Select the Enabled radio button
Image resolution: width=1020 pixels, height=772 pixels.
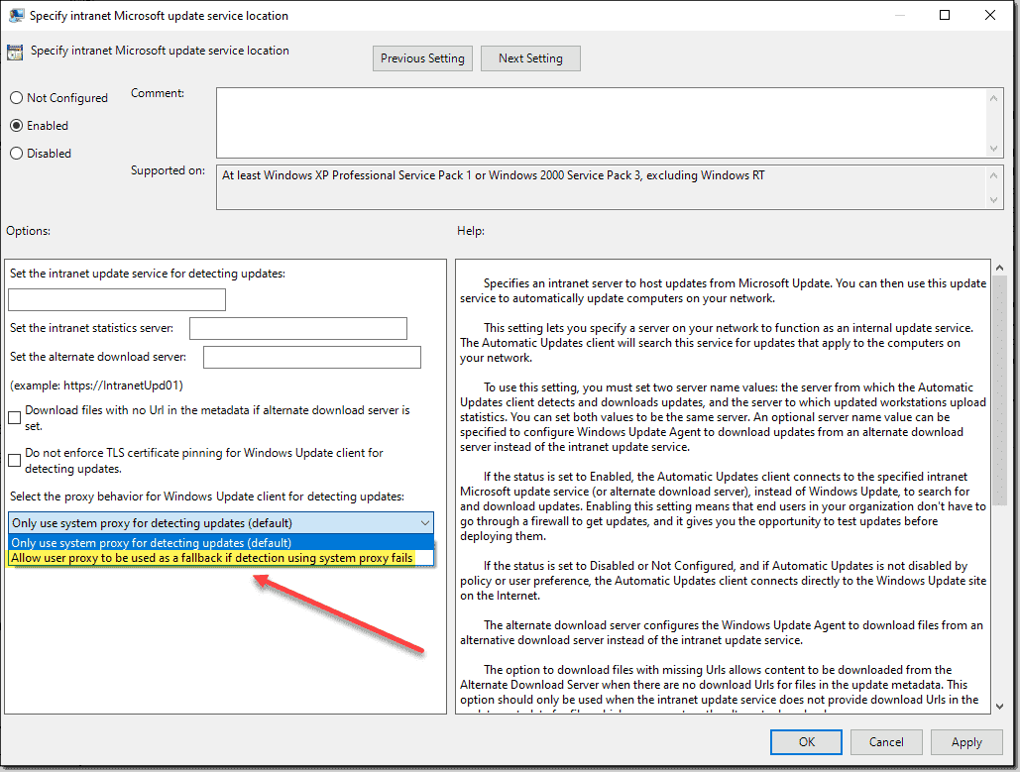(15, 125)
